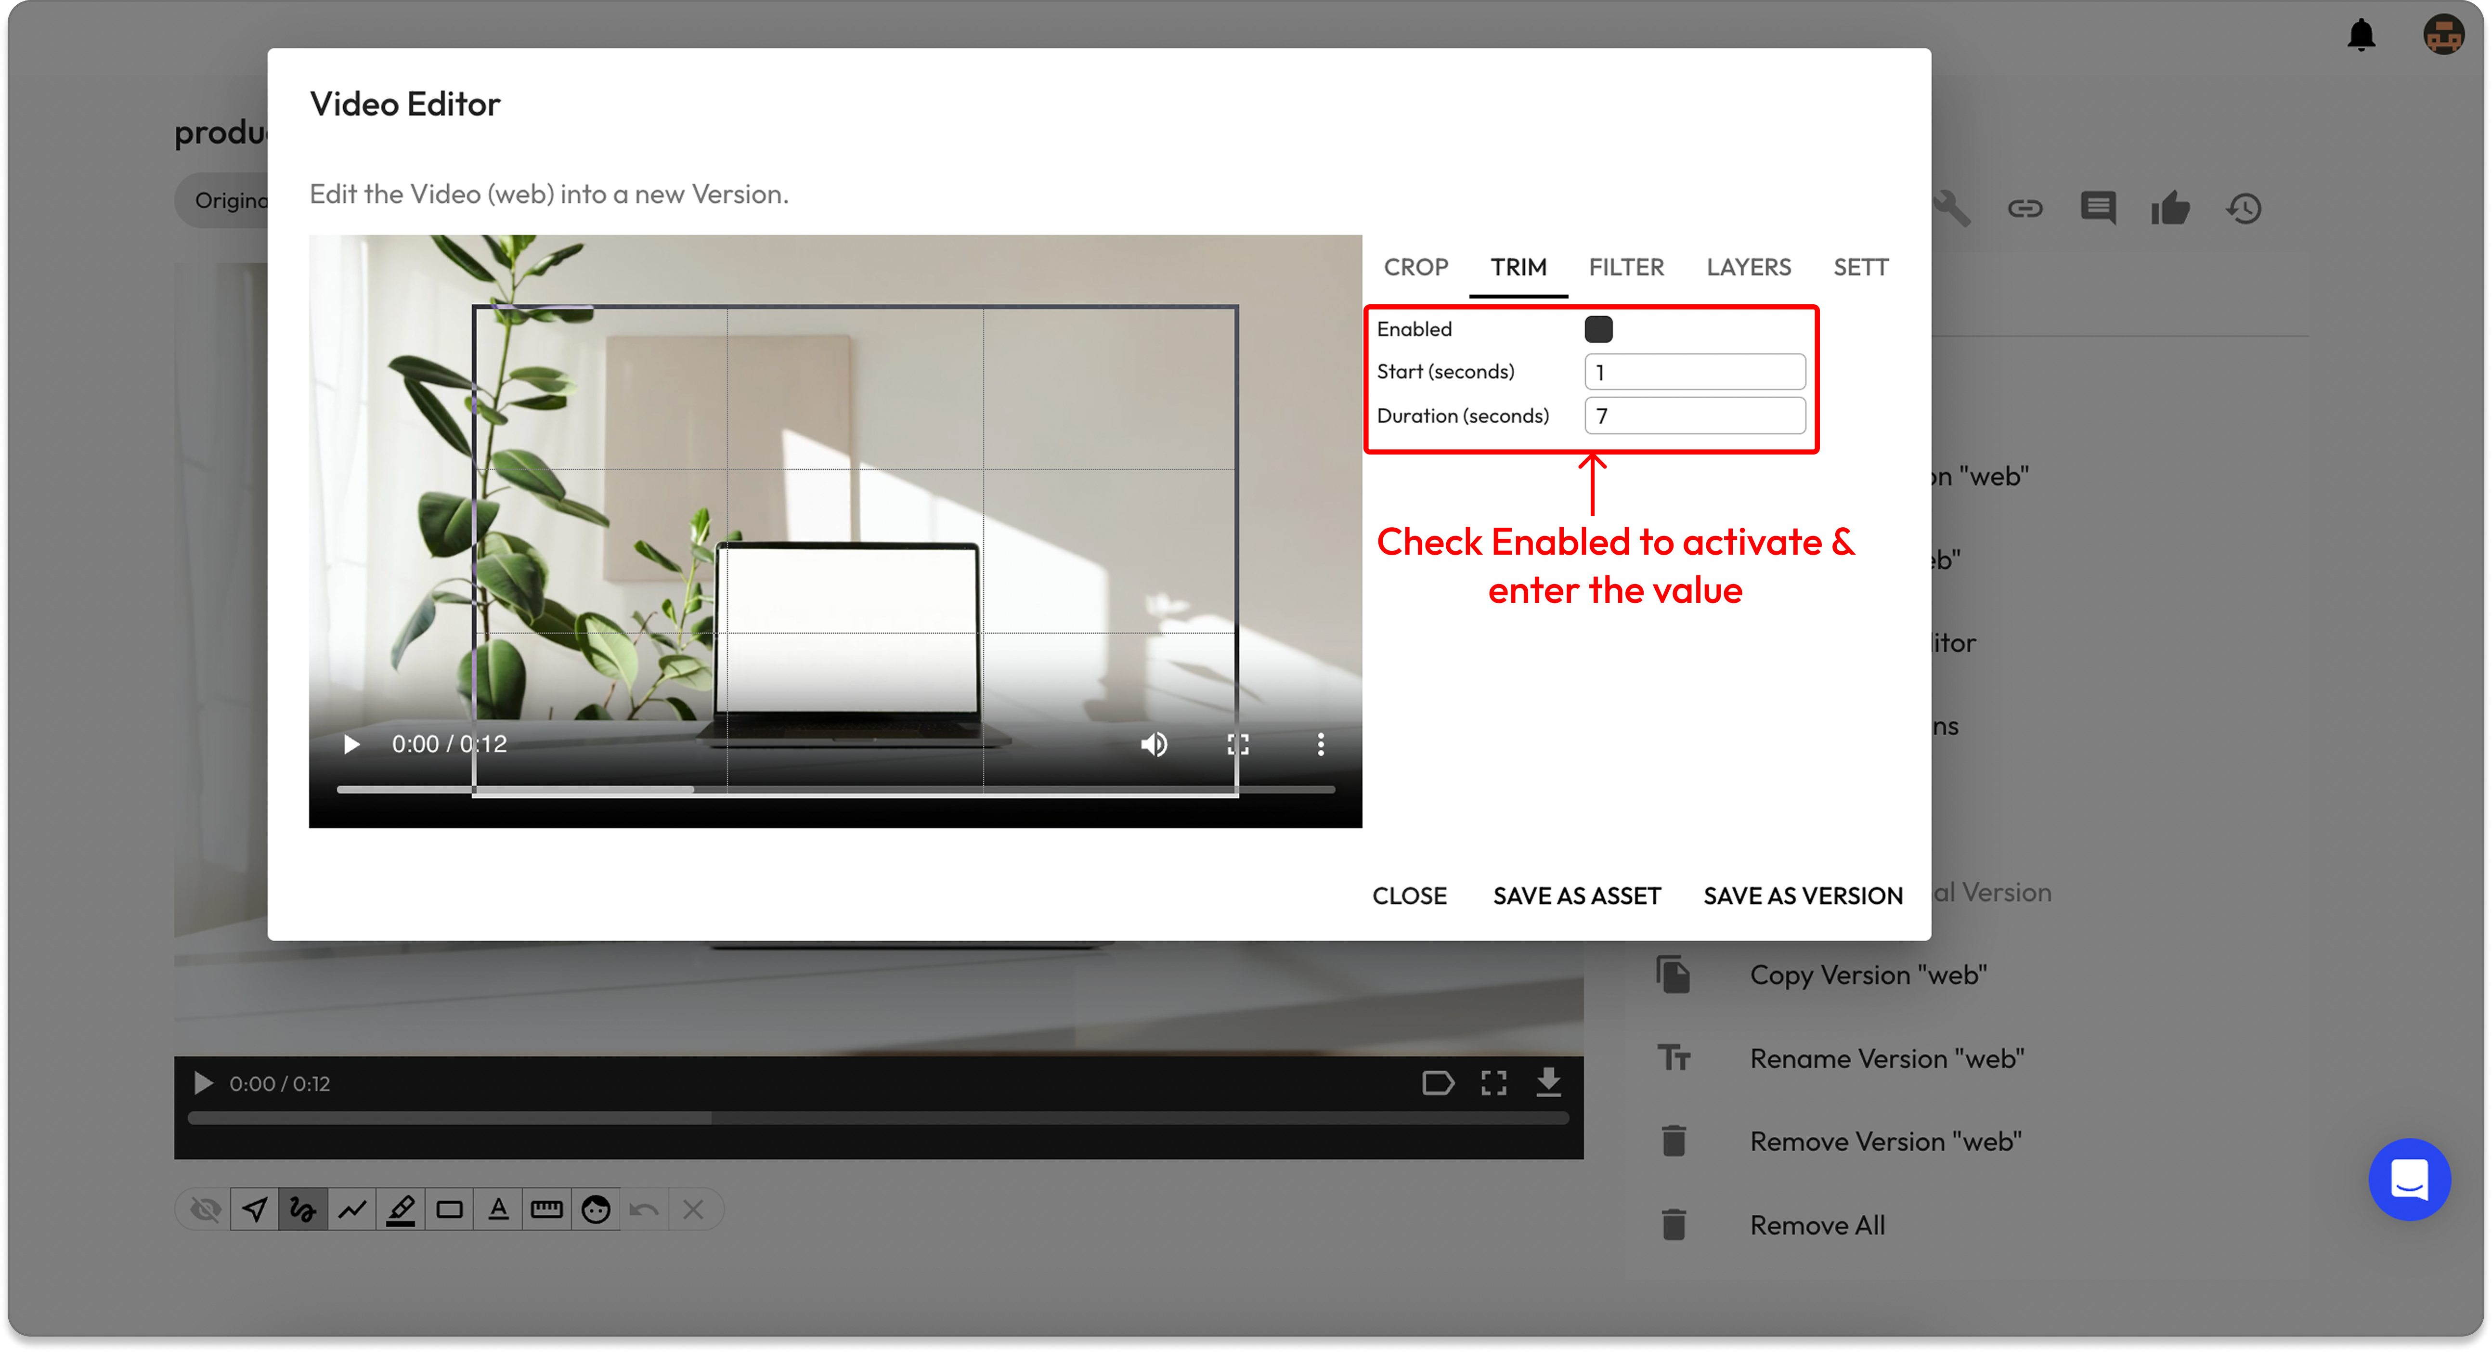
Task: Enter fullscreen in editor video player
Action: coord(1237,744)
